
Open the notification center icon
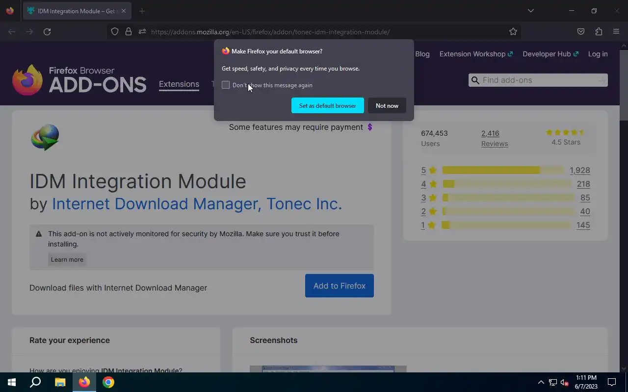[612, 382]
